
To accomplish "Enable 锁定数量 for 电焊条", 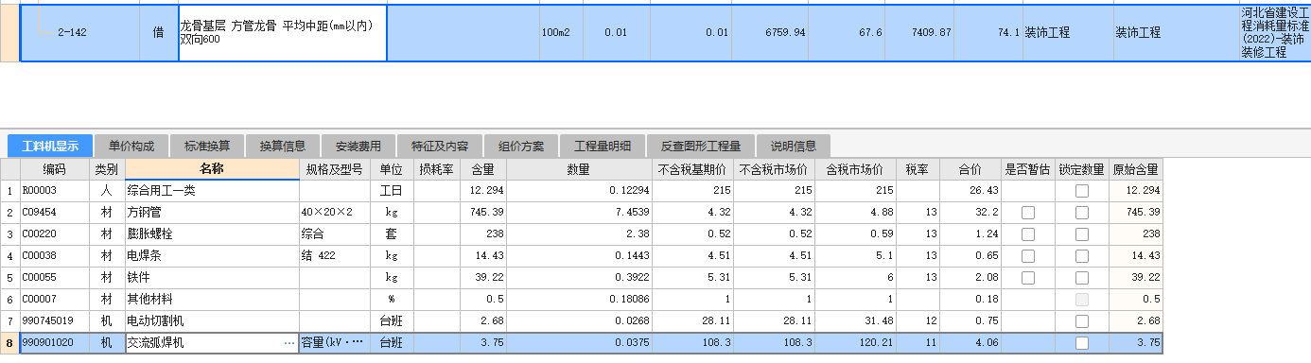I will point(1081,255).
